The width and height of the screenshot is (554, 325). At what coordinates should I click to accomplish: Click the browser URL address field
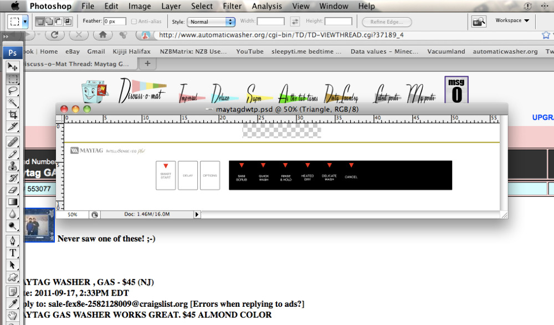click(346, 35)
